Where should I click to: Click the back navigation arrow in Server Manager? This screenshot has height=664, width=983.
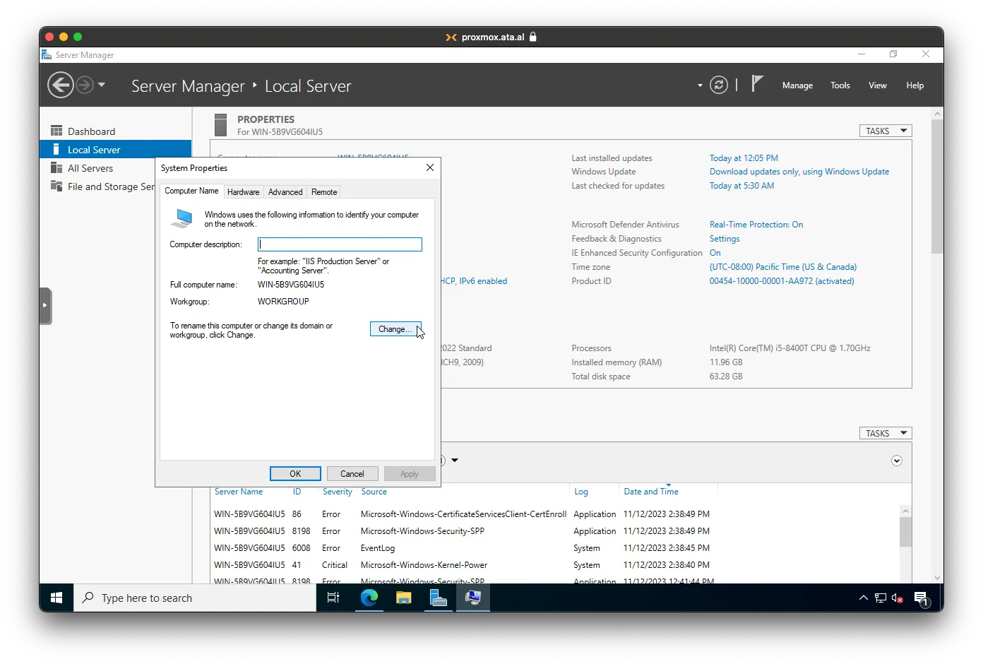[60, 85]
